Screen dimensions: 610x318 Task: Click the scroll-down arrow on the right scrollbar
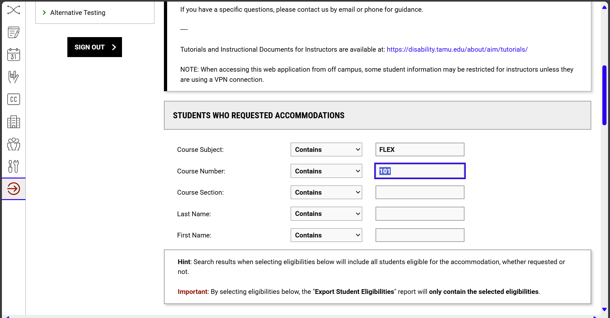605,310
